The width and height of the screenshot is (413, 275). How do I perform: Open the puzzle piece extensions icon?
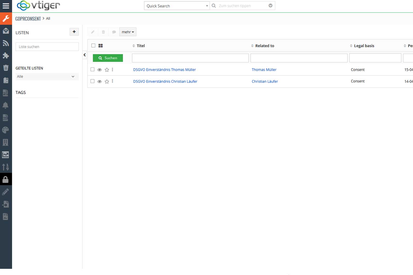(6, 56)
